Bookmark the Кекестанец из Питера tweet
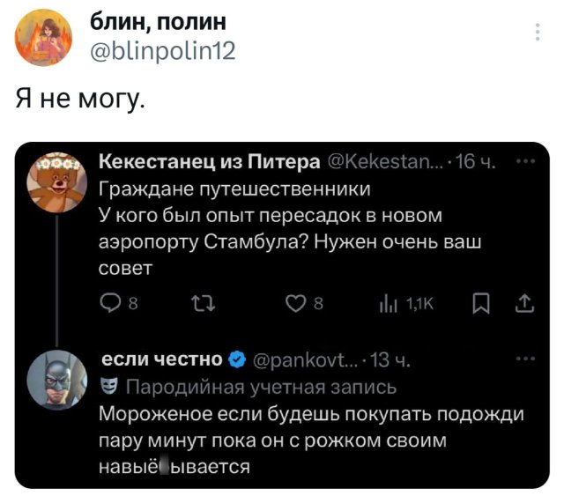The image size is (564, 496). point(480,305)
